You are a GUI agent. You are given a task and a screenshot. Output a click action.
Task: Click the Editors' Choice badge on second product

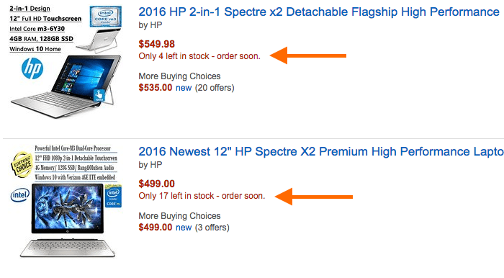point(22,164)
